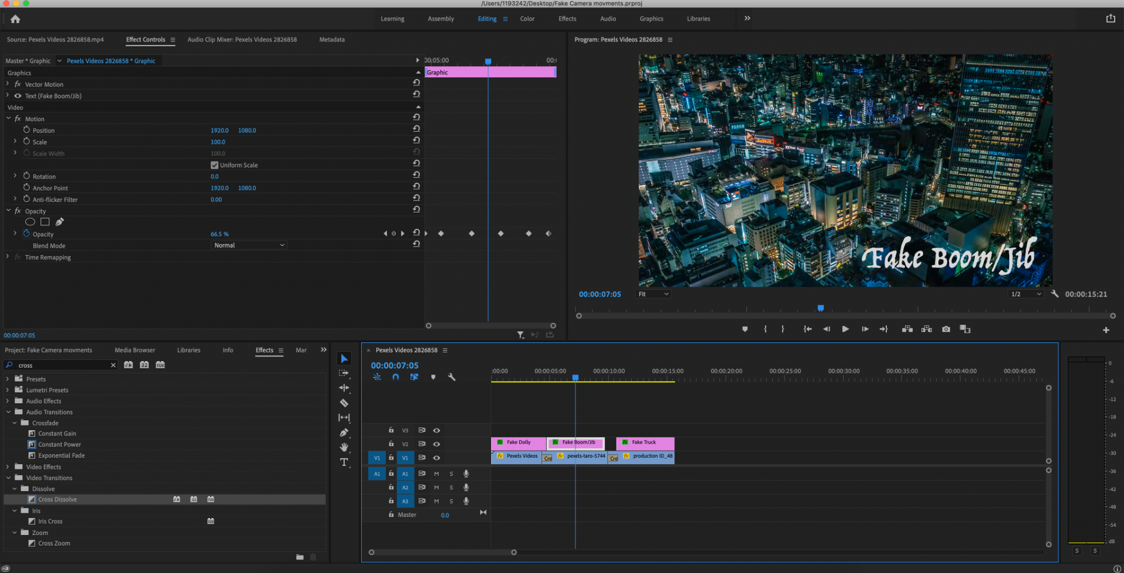Viewport: 1124px width, 573px height.
Task: Clear the effects search field
Action: [x=113, y=365]
